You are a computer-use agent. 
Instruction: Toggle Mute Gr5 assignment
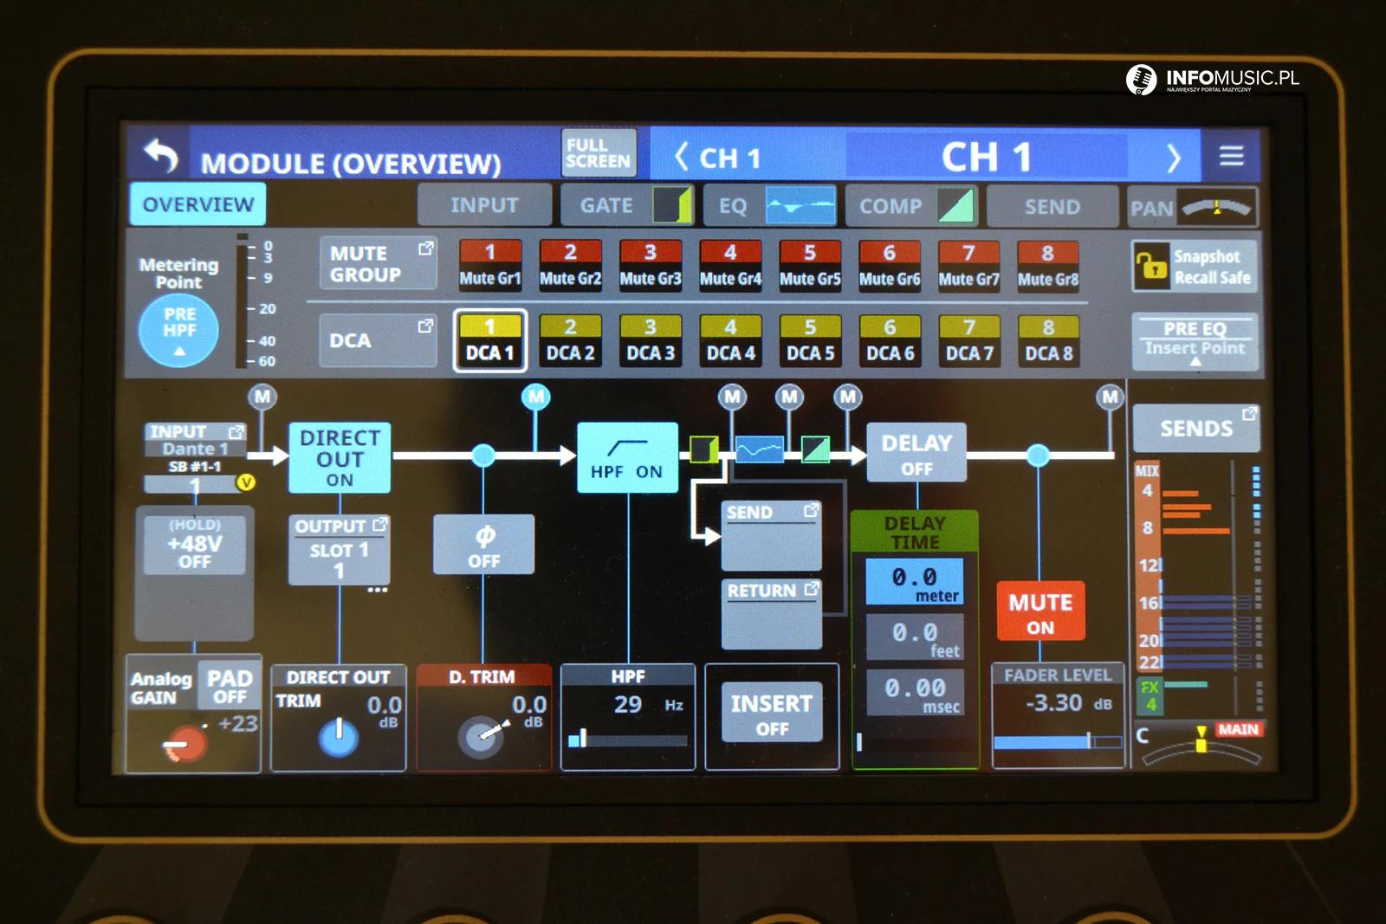[810, 265]
